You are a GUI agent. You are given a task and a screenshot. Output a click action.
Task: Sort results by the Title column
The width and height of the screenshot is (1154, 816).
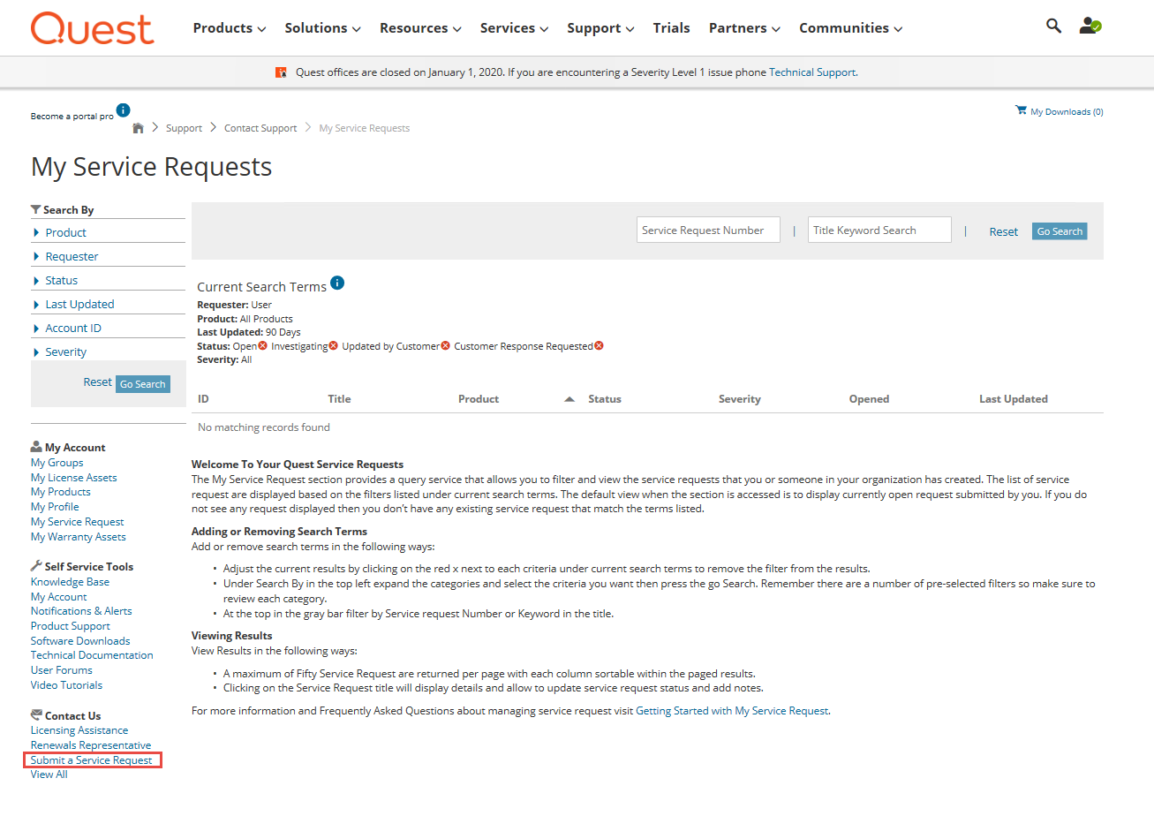click(339, 399)
